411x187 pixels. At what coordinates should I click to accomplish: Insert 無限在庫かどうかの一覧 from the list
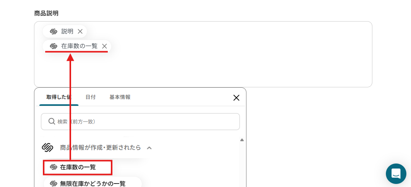(93, 183)
